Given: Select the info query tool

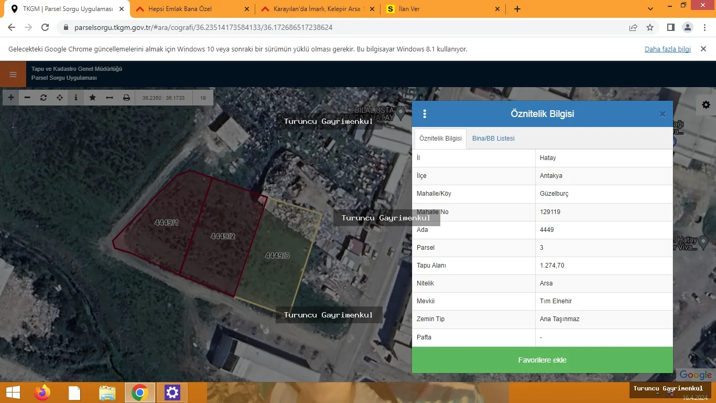Looking at the screenshot, I should tap(76, 98).
